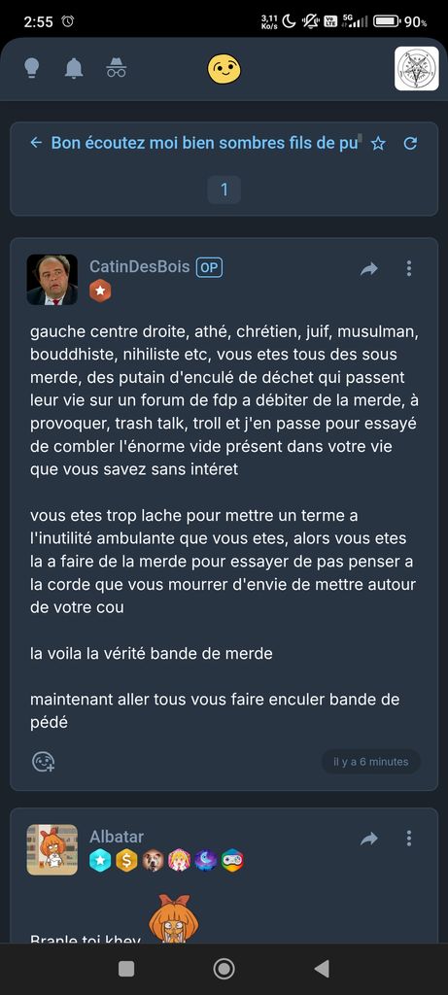This screenshot has width=448, height=995.
Task: Tap the 'il y a 6 minutes' timestamp
Action: pos(371,762)
